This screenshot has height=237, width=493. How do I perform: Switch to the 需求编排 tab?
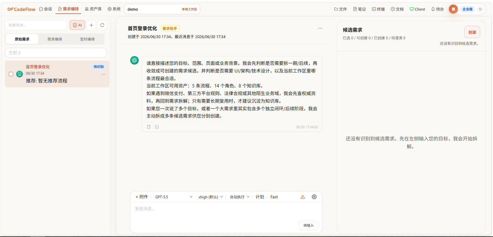(x=68, y=9)
